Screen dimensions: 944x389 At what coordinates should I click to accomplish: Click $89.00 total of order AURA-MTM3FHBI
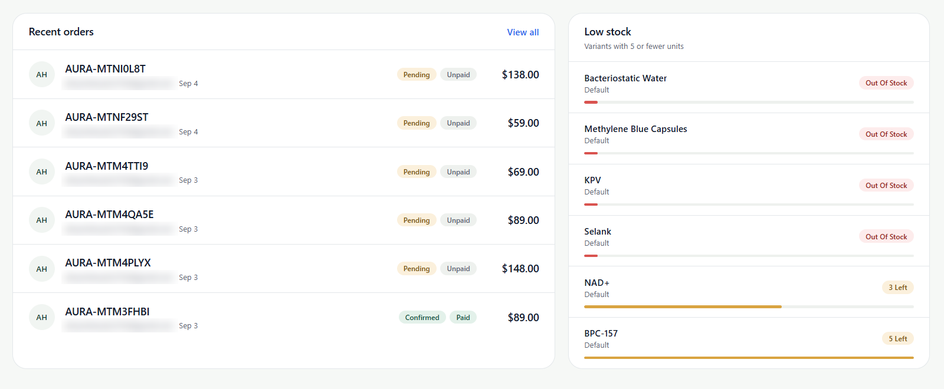pyautogui.click(x=523, y=318)
